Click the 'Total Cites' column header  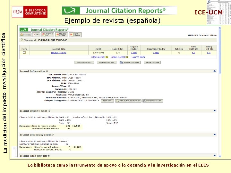coord(118,49)
